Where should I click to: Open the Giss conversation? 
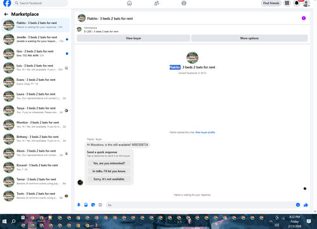[x=36, y=54]
